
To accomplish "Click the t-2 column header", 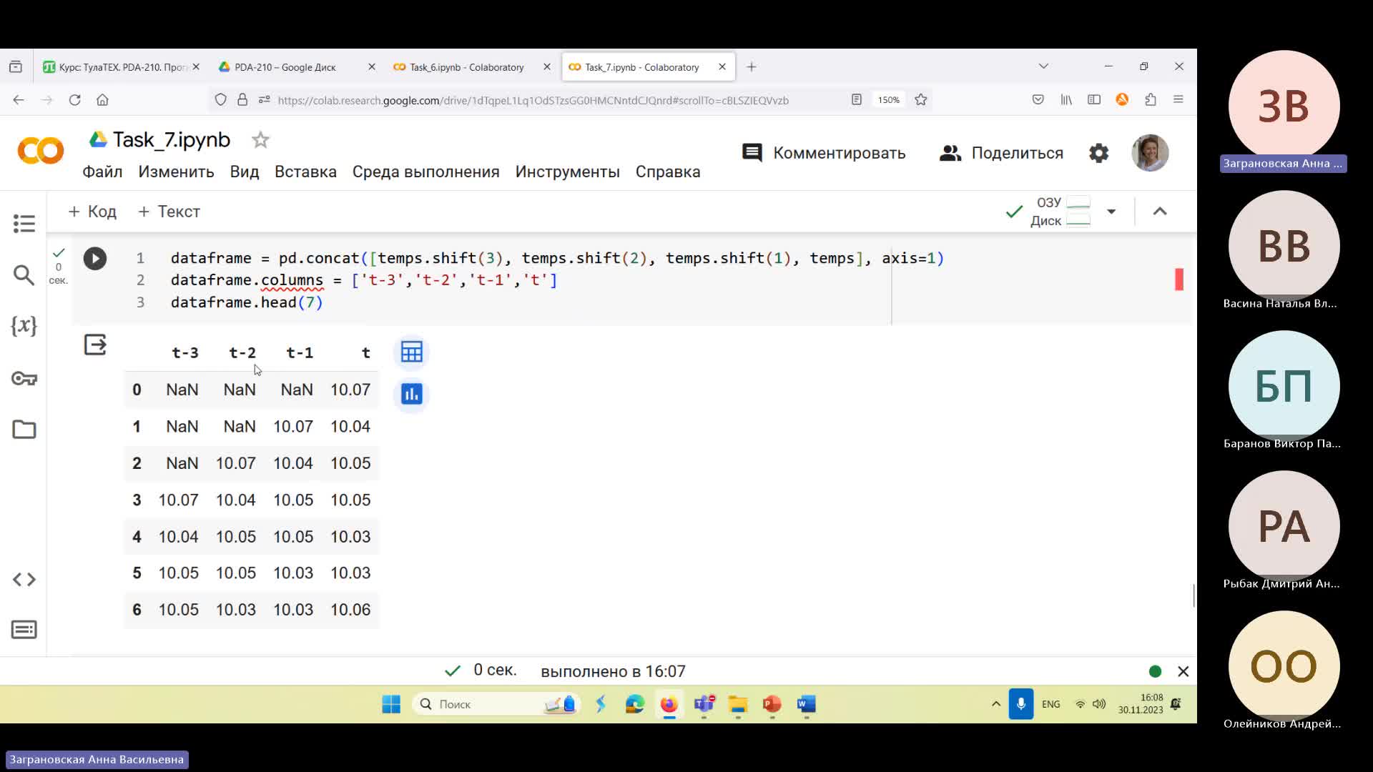I will 242,352.
